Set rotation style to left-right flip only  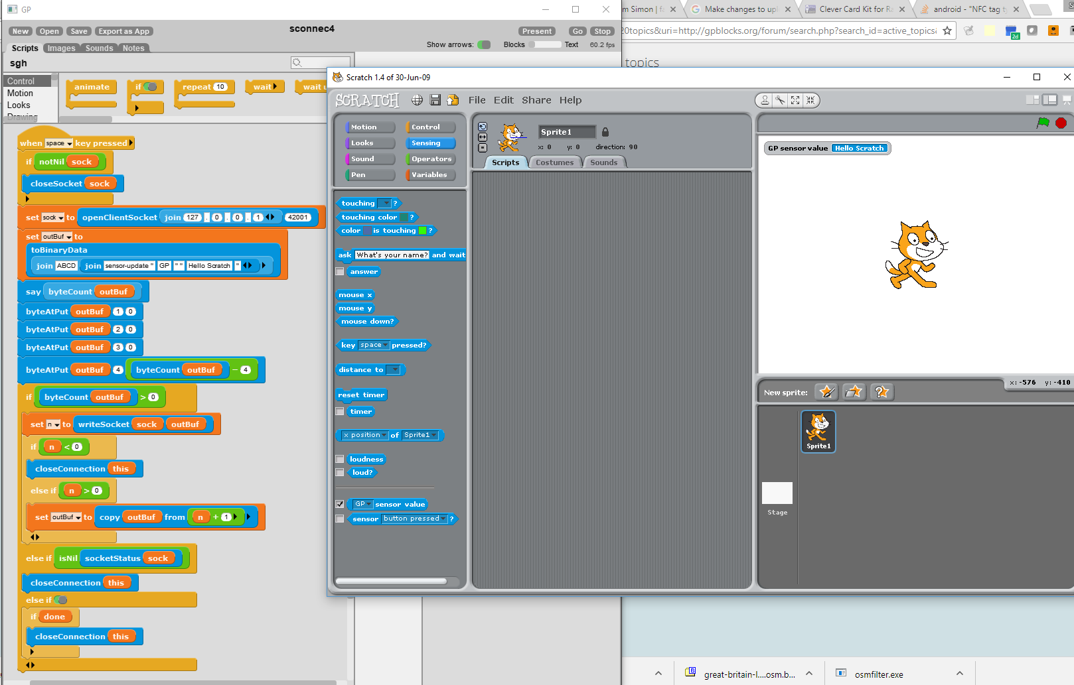483,137
